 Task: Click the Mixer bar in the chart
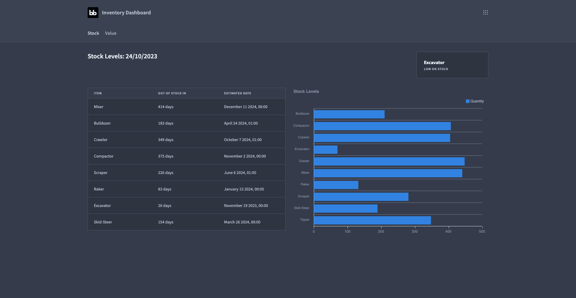(388, 173)
